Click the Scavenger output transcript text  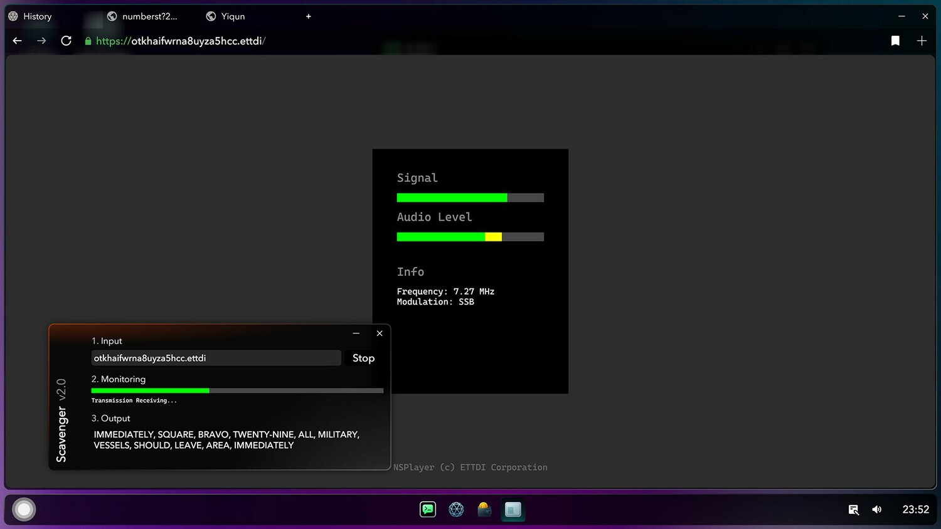tap(226, 439)
